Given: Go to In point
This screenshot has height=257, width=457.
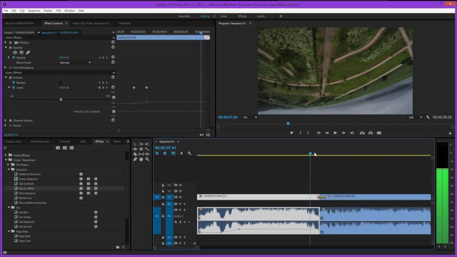Looking at the screenshot, I should pos(319,133).
